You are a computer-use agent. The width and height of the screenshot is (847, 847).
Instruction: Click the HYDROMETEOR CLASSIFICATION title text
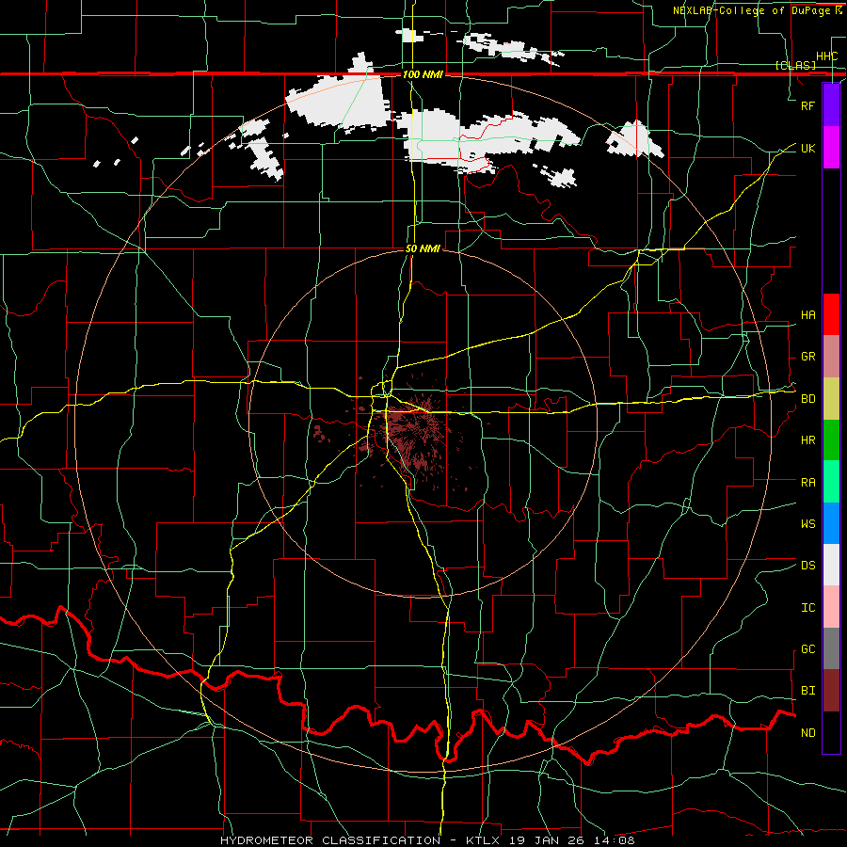coord(330,840)
